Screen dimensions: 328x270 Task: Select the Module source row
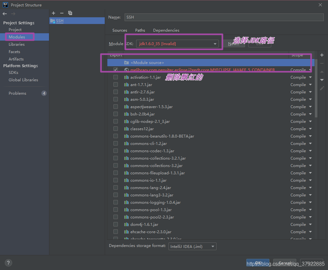tap(211, 62)
